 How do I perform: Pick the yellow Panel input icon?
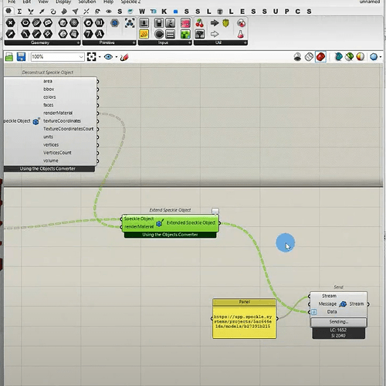click(x=144, y=34)
